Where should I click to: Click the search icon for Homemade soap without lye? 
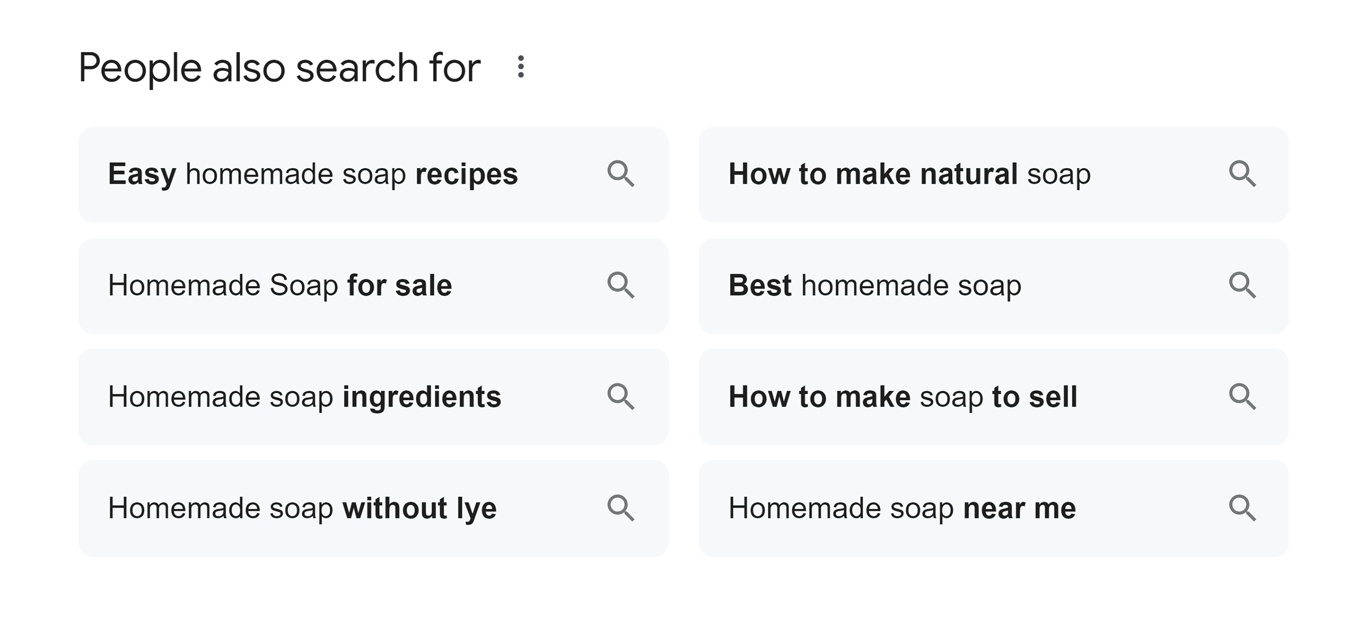[x=623, y=509]
